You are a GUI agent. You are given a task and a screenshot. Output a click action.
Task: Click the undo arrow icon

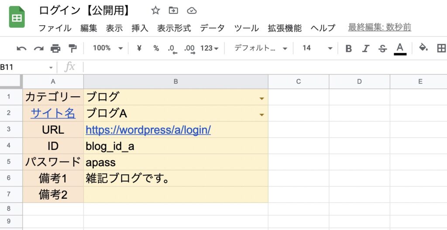[22, 48]
